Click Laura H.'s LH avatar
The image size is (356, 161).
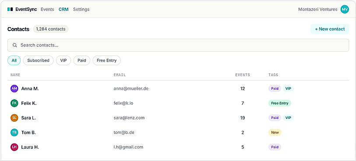point(14,147)
